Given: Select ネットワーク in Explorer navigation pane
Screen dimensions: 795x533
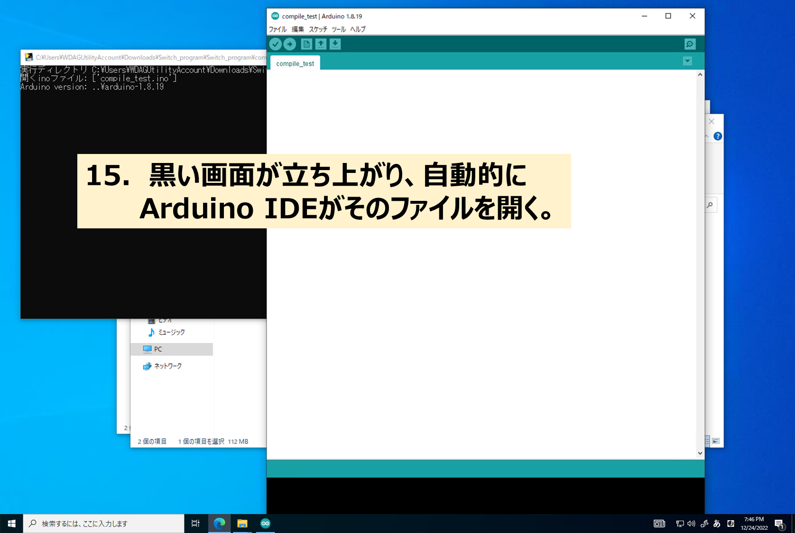Looking at the screenshot, I should (162, 366).
